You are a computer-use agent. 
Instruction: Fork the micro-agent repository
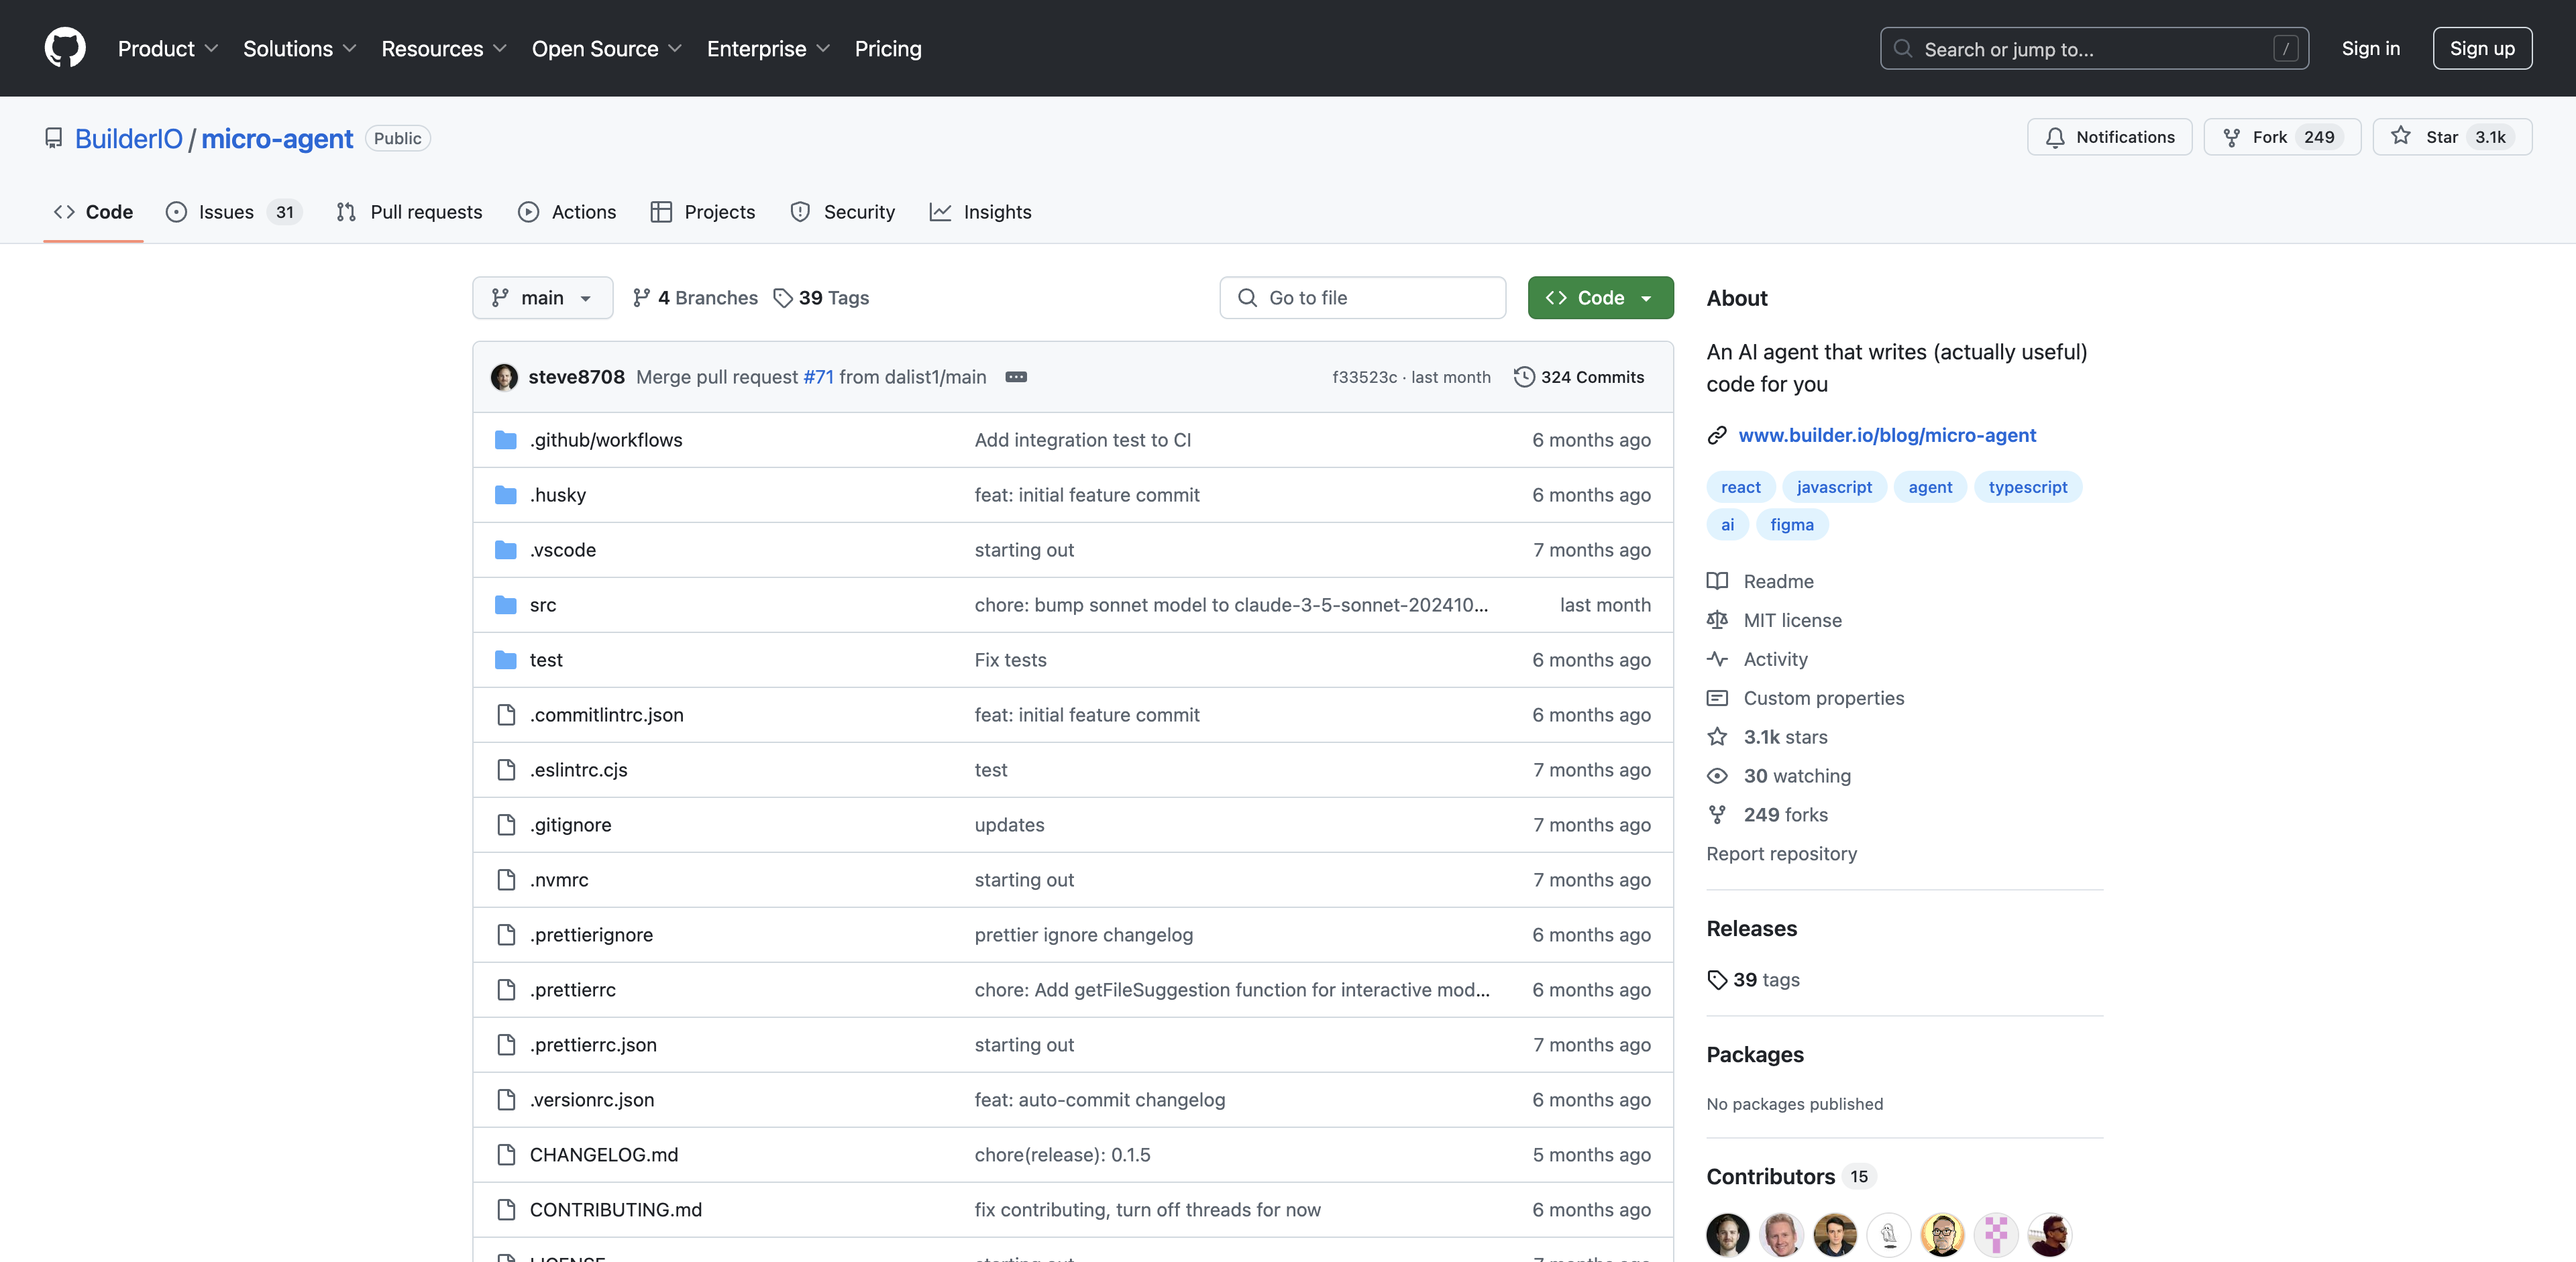2281,137
